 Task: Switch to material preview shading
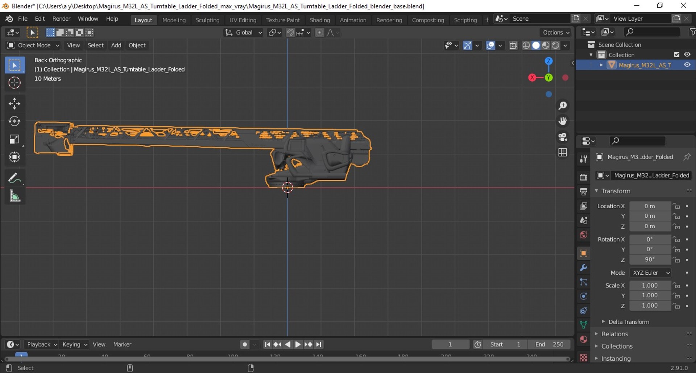click(546, 45)
